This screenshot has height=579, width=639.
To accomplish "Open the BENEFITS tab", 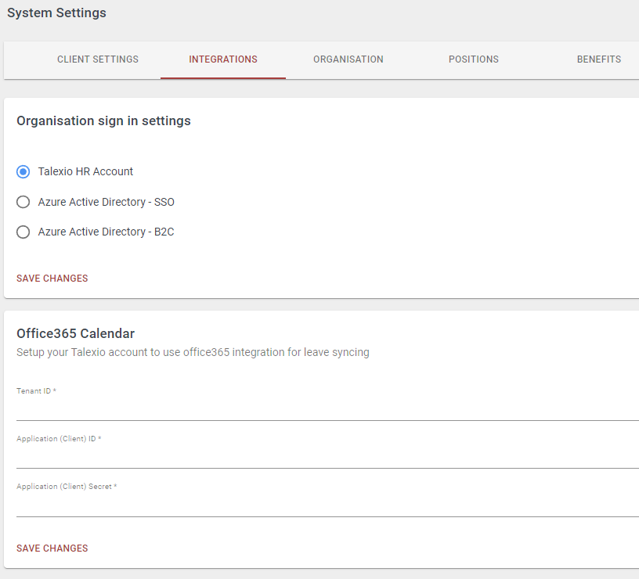I will 598,59.
